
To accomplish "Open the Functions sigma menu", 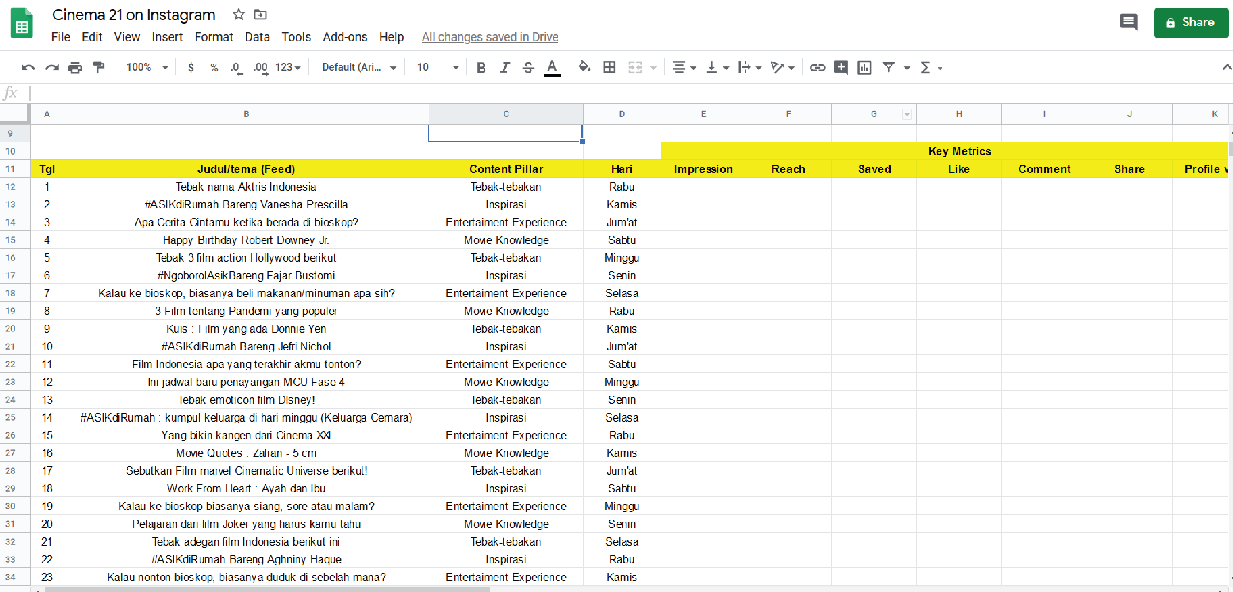I will tap(930, 68).
